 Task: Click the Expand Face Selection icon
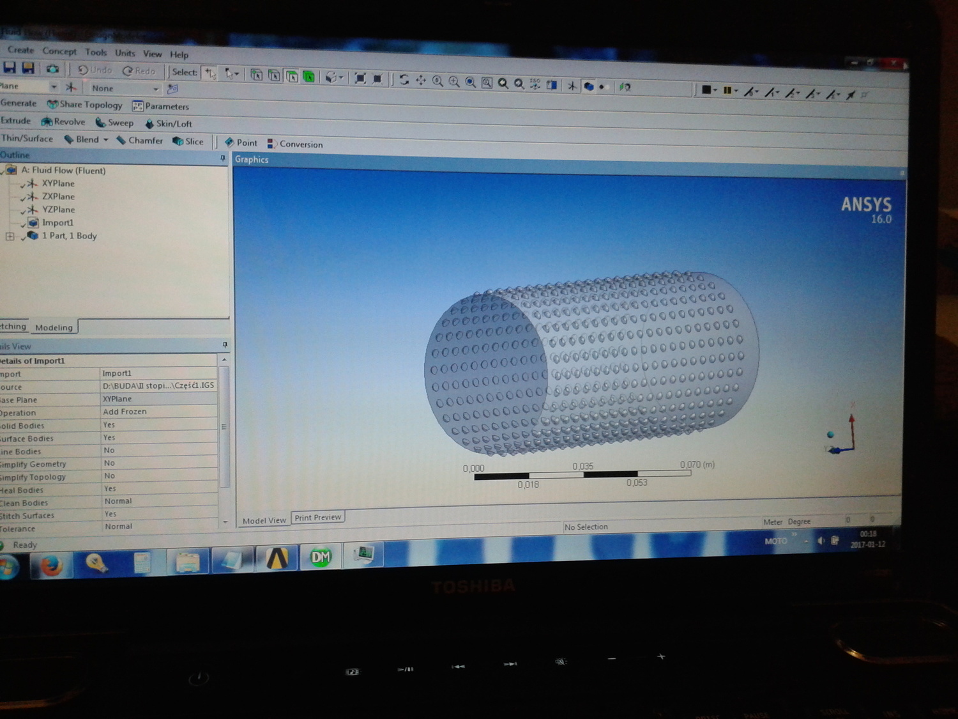[360, 78]
